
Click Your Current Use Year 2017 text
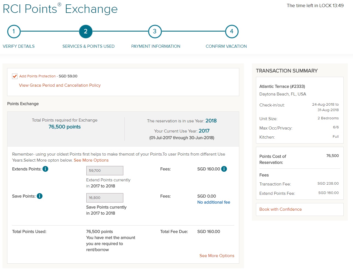pyautogui.click(x=182, y=131)
